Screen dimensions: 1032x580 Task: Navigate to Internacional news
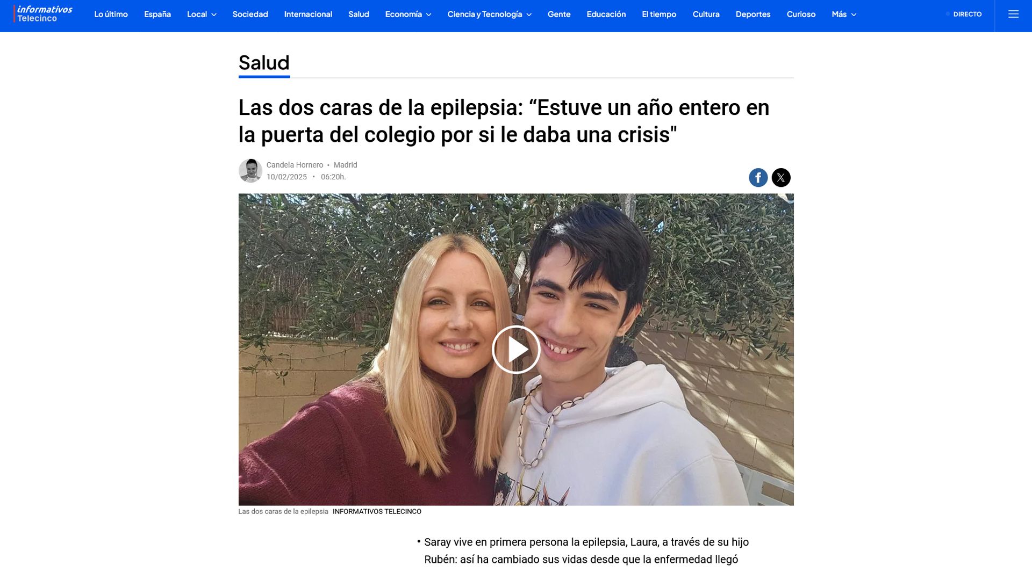pyautogui.click(x=308, y=15)
